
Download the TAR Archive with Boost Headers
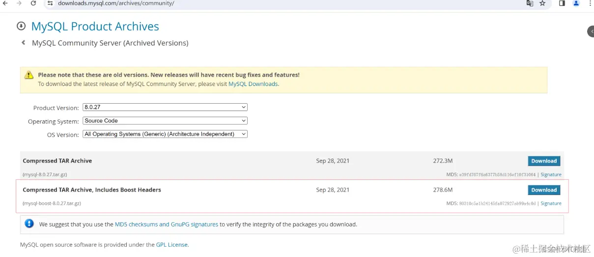coord(544,190)
